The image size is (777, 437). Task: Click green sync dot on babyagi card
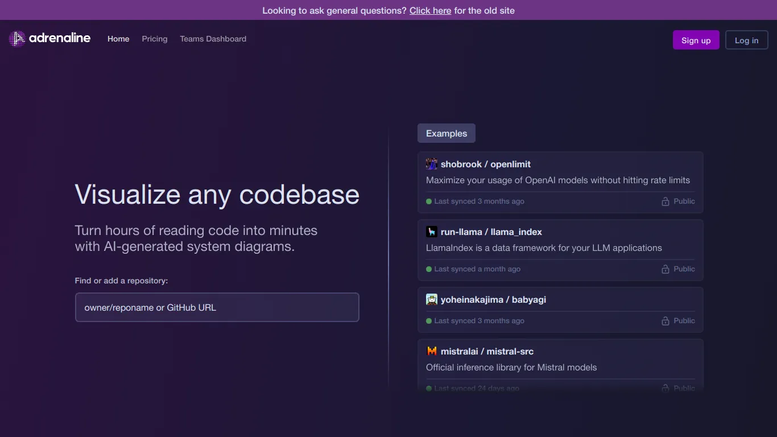[429, 321]
